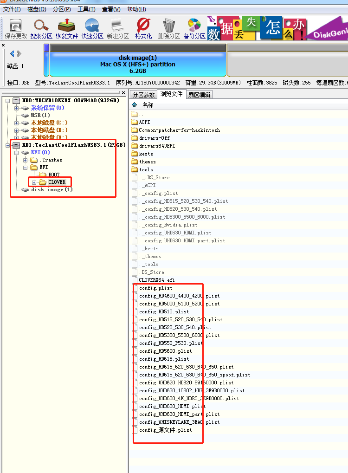
Task: Open the ACPI folder in file list
Action: pyautogui.click(x=144, y=122)
